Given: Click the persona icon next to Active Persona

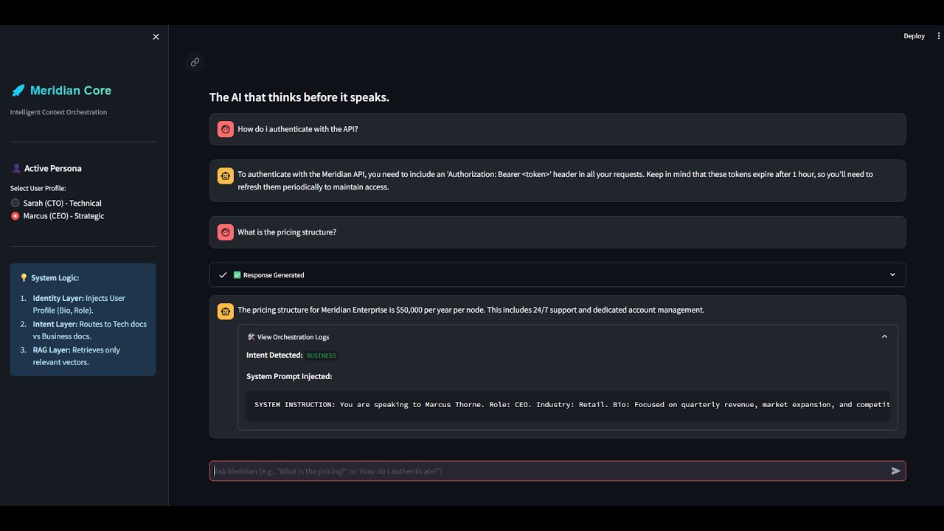Looking at the screenshot, I should pos(16,168).
